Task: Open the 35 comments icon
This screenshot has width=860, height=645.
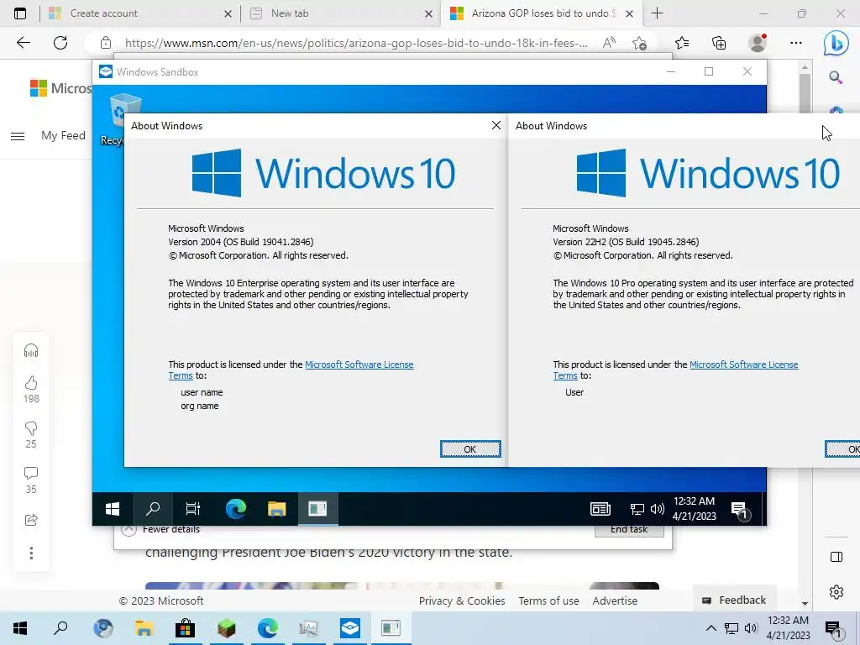Action: click(31, 473)
